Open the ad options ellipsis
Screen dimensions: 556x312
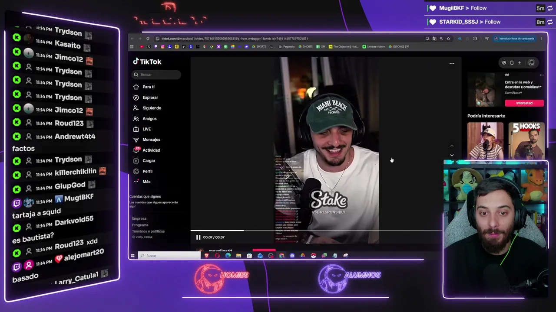[542, 75]
